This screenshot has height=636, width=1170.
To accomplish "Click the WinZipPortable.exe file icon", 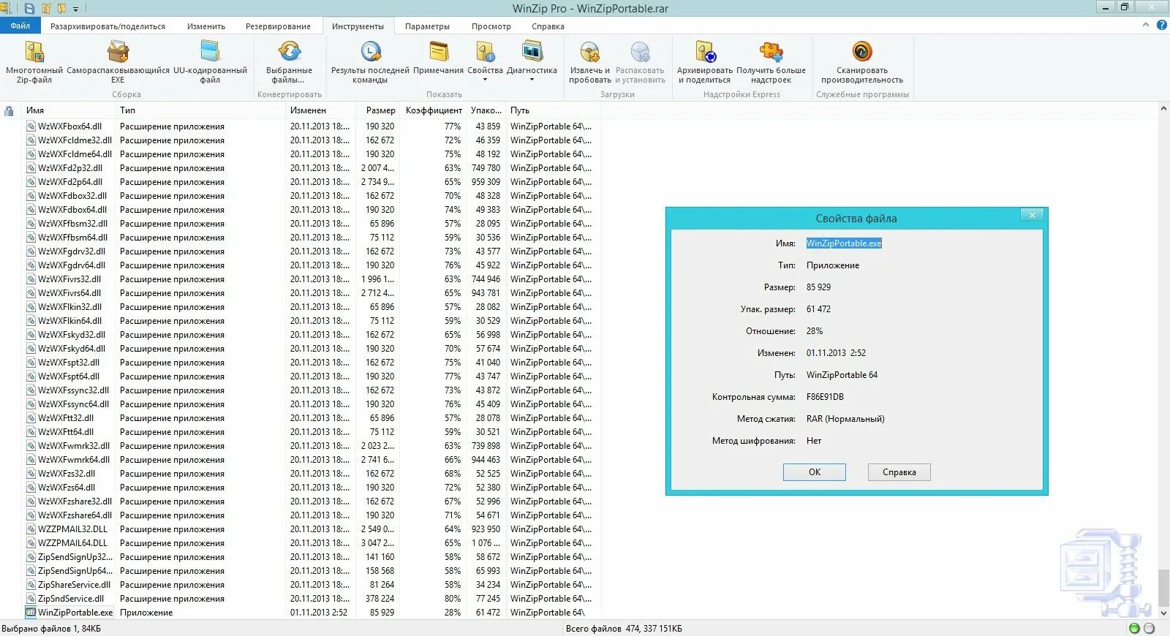I will 31,613.
